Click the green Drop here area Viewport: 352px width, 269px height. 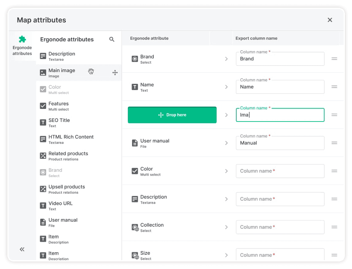172,115
